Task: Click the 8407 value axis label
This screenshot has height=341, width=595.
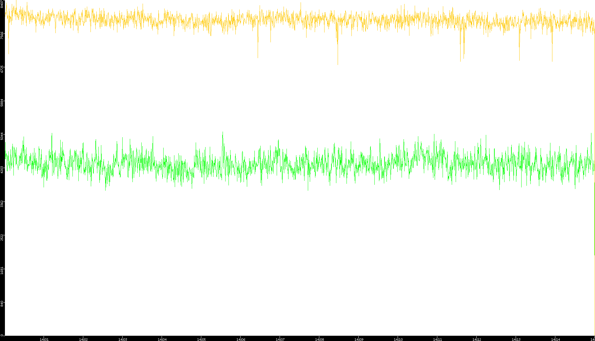Action: pyautogui.click(x=2, y=4)
